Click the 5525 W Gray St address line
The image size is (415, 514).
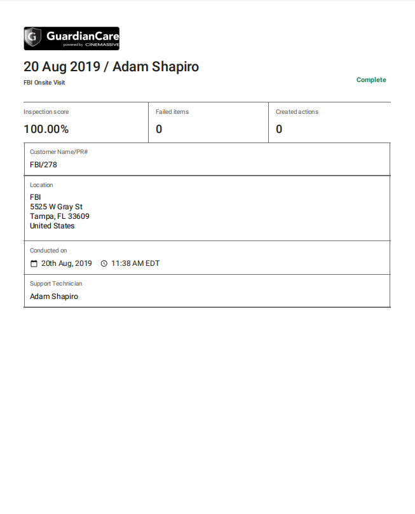pos(56,207)
